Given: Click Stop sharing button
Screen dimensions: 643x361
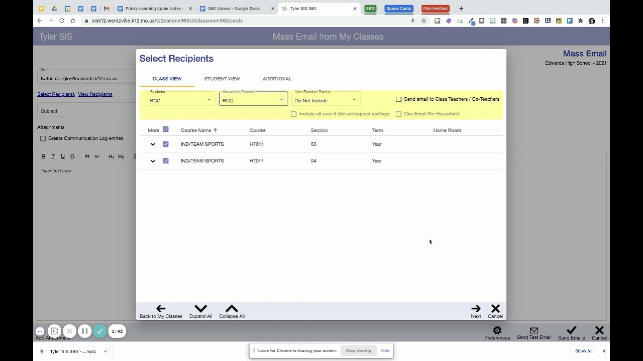Looking at the screenshot, I should [x=358, y=350].
